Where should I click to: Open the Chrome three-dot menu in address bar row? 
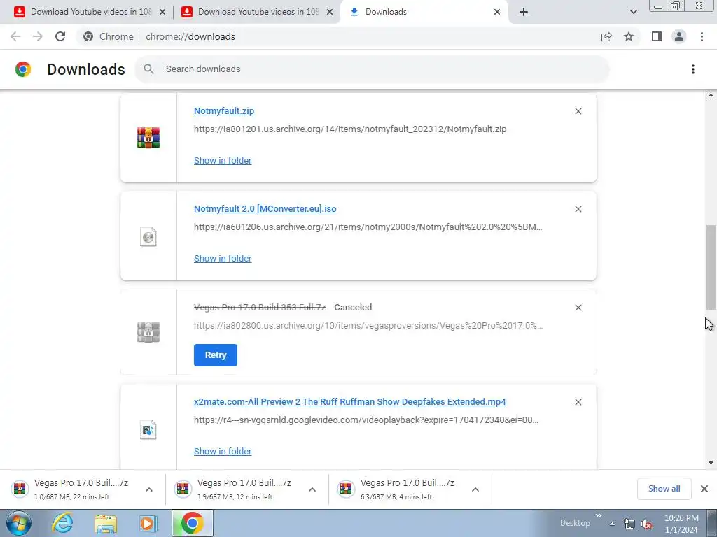coord(702,36)
